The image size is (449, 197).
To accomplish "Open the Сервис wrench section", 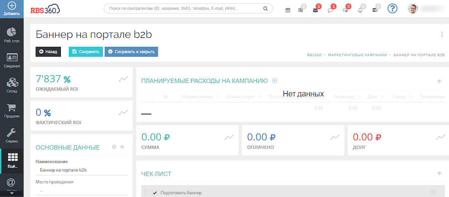I will tap(12, 136).
